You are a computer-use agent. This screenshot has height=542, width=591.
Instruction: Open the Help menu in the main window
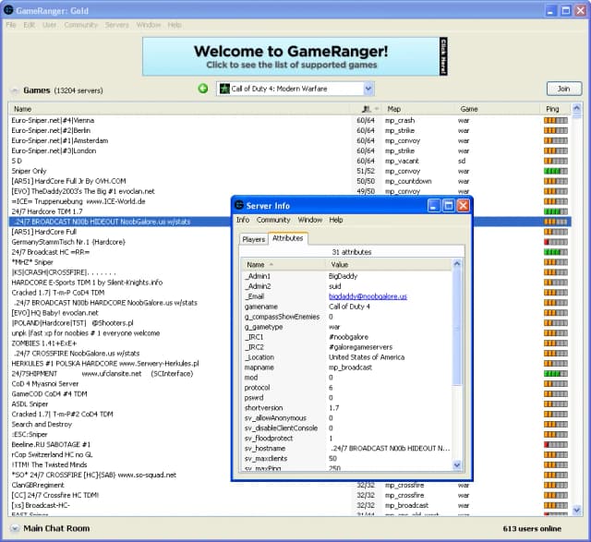tap(175, 25)
